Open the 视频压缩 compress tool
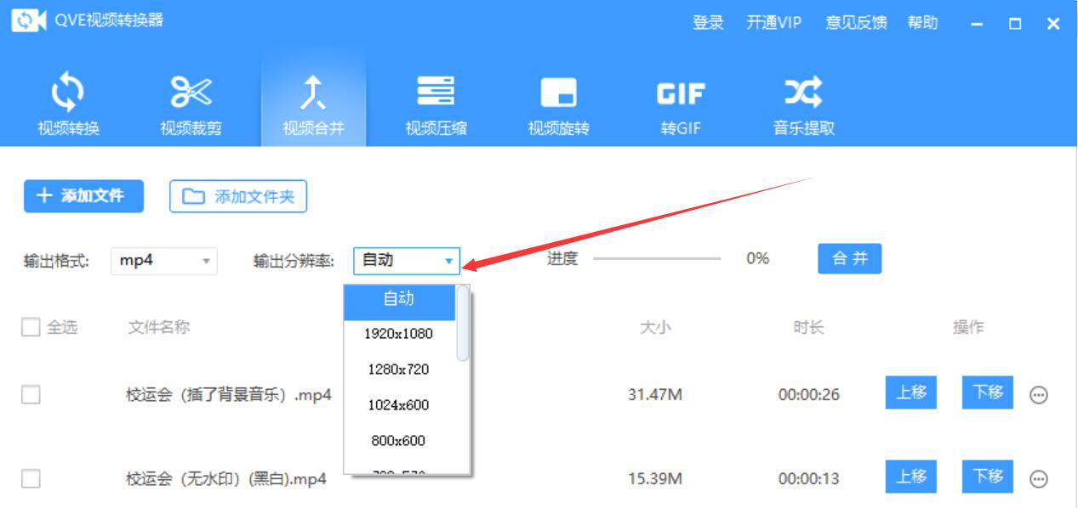This screenshot has height=508, width=1078. [436, 105]
